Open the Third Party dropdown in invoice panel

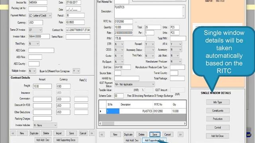click(x=34, y=44)
